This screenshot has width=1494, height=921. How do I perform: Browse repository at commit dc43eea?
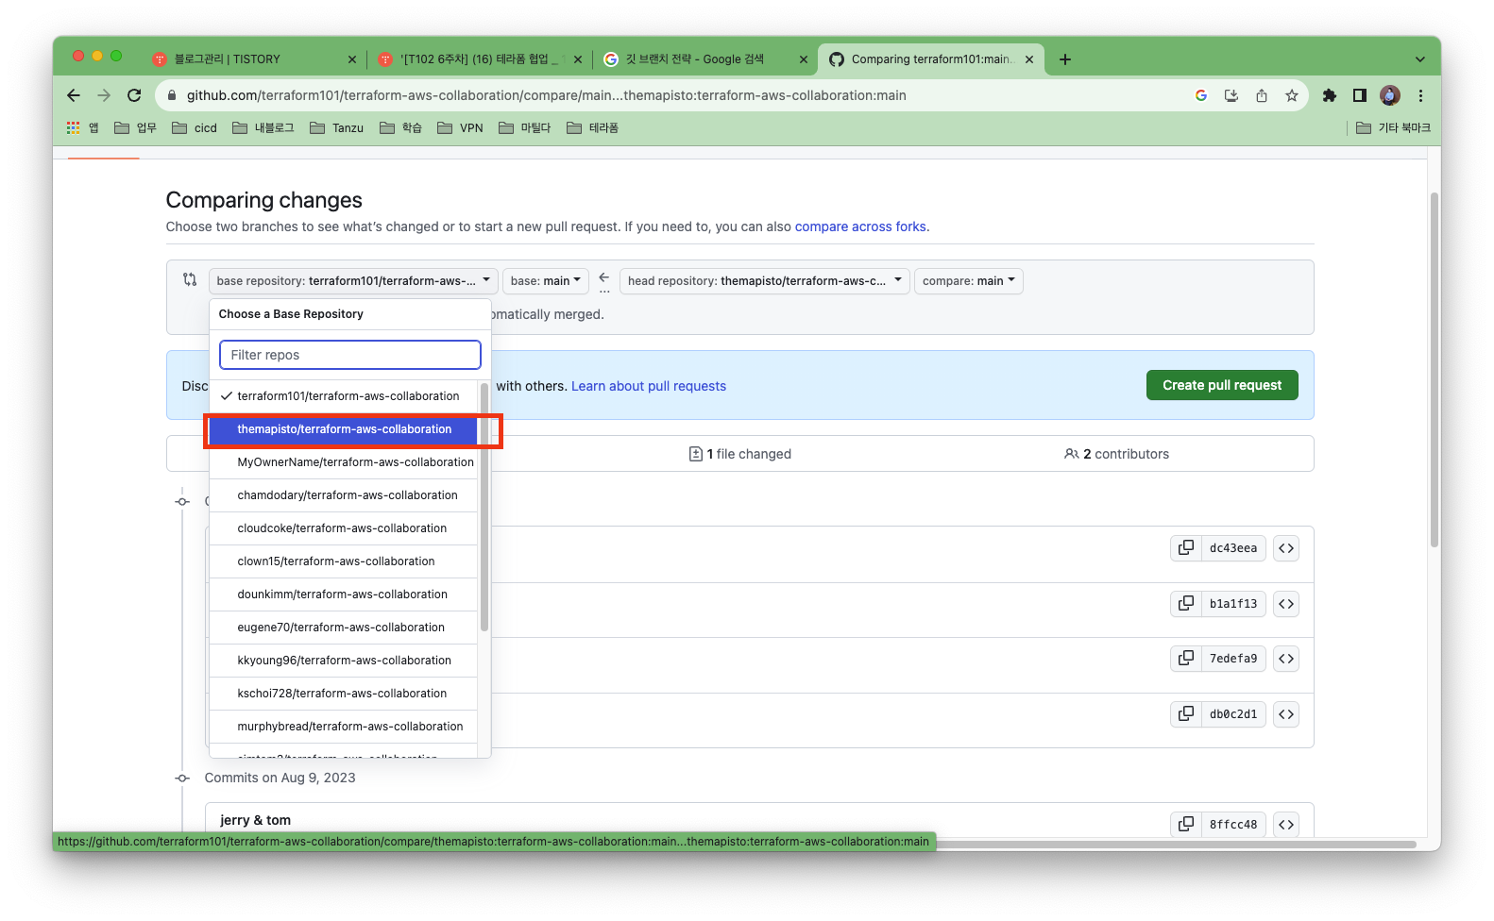coord(1286,548)
